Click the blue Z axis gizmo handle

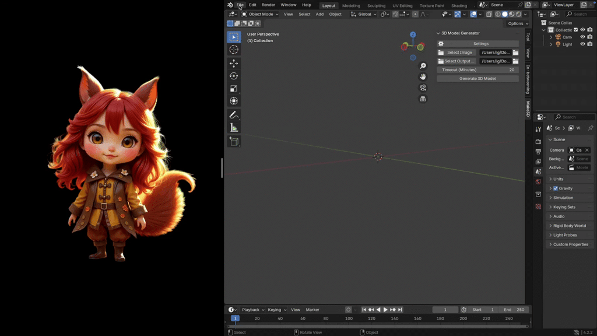(x=413, y=34)
